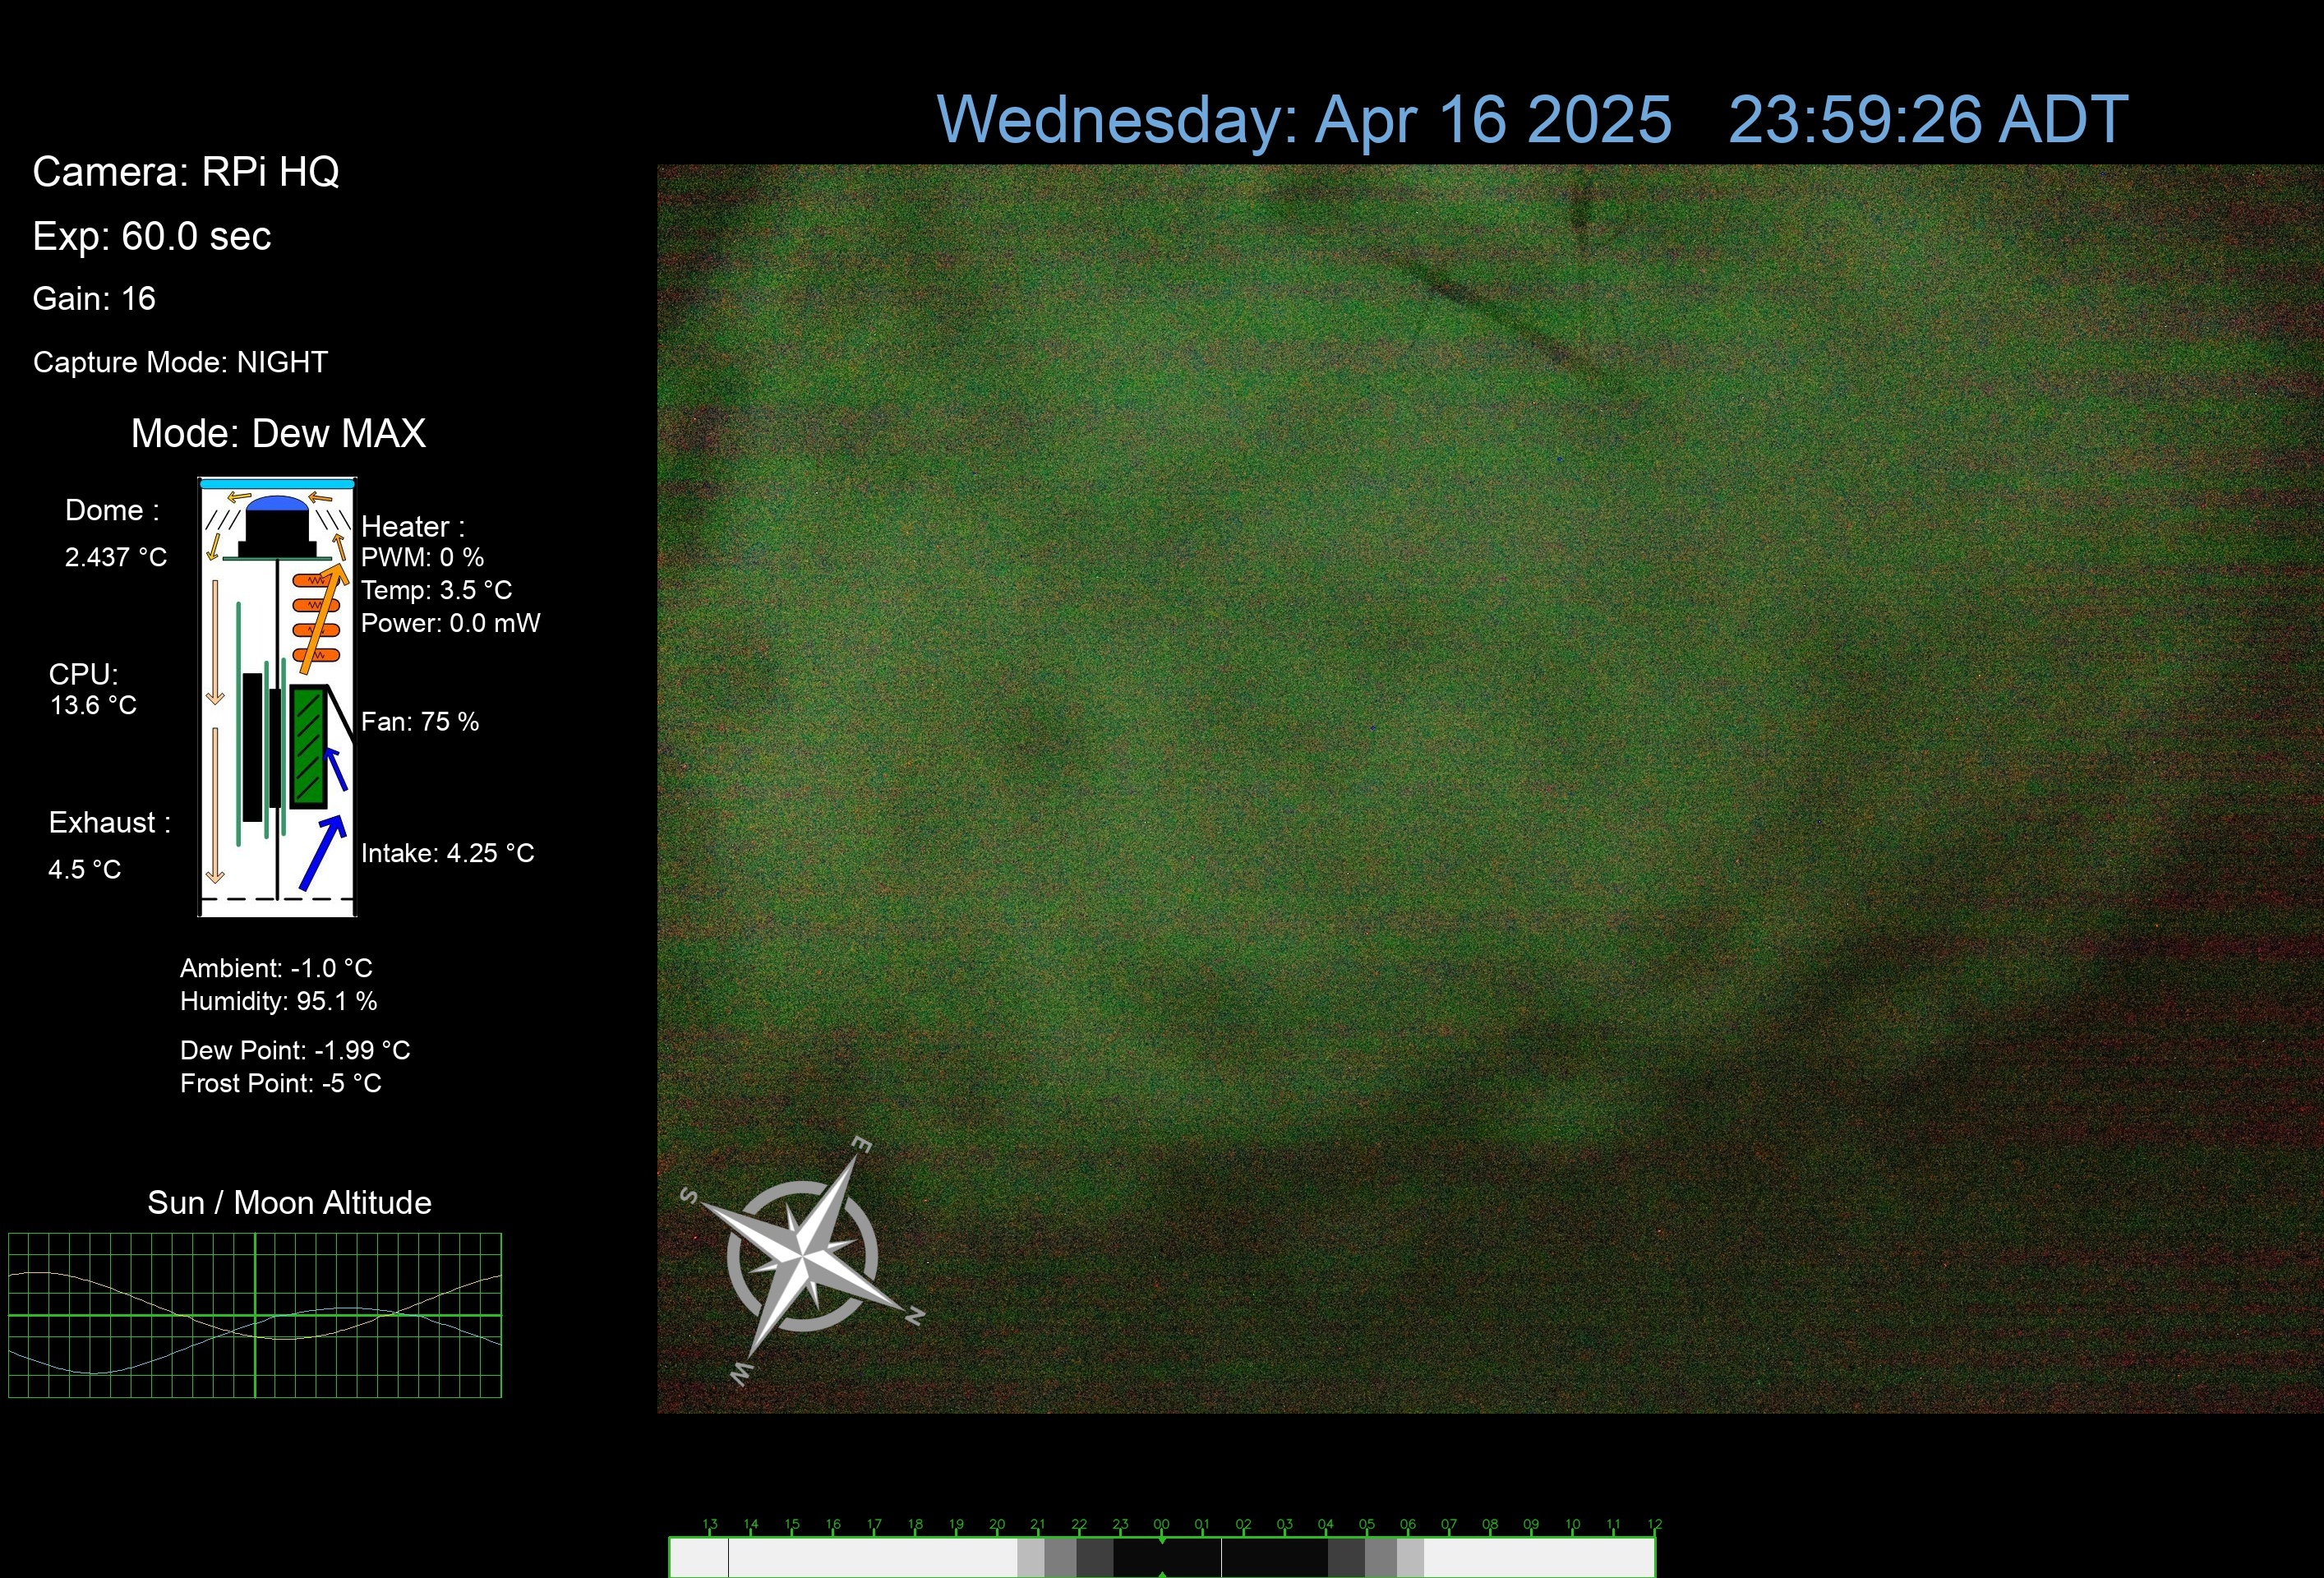Viewport: 2324px width, 1578px height.
Task: Click the Mode: Dew MAX label
Action: click(278, 433)
